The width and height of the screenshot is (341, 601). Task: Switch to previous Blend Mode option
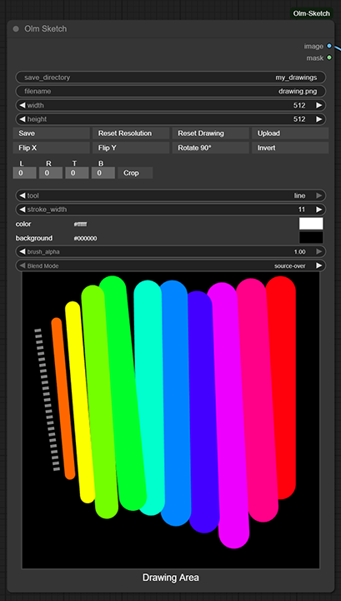(23, 265)
